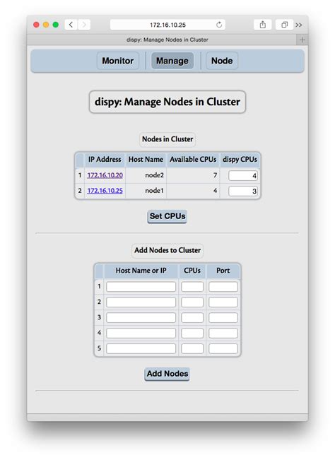The image size is (335, 460).
Task: Click Port field in add-nodes row 2
Action: [x=223, y=302]
